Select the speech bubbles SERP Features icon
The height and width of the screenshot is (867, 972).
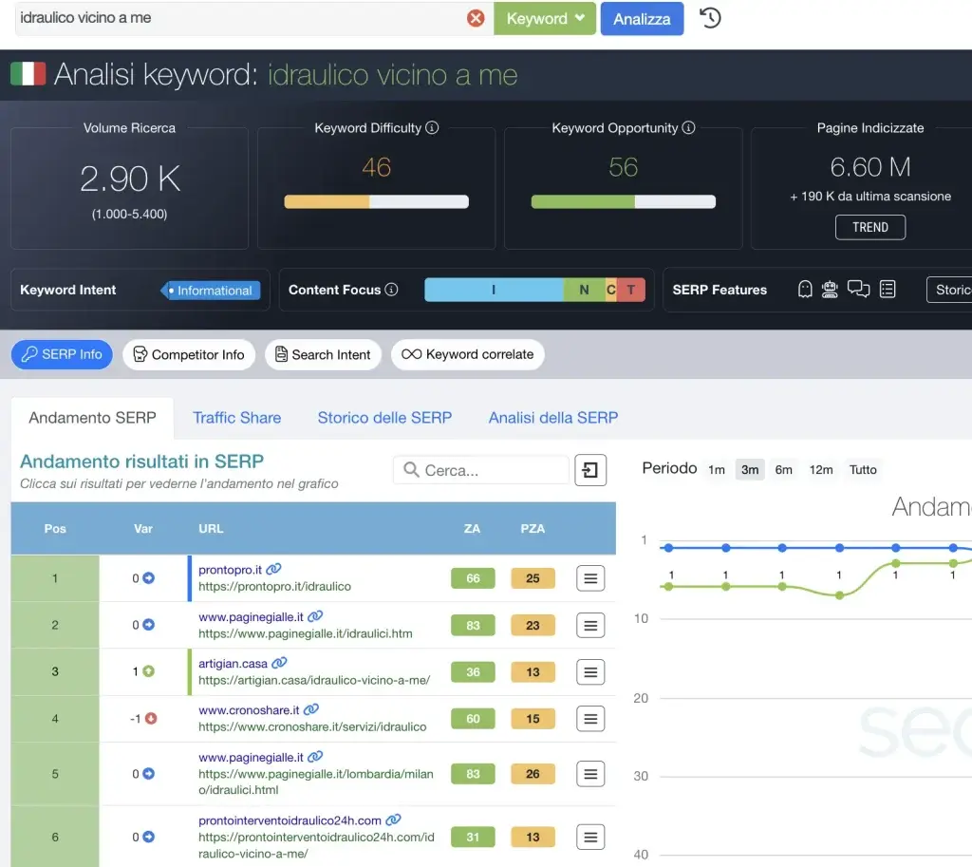(858, 289)
